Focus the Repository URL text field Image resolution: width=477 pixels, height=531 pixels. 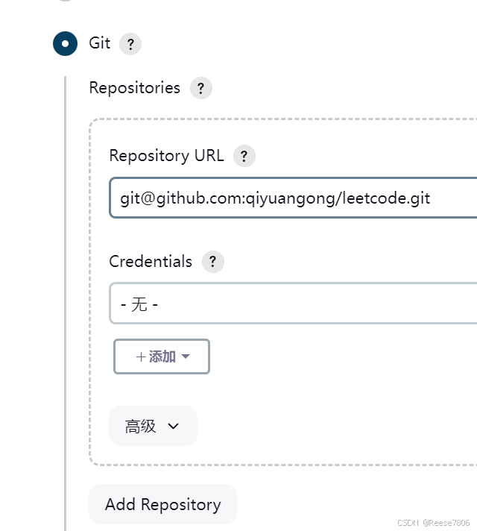click(293, 198)
